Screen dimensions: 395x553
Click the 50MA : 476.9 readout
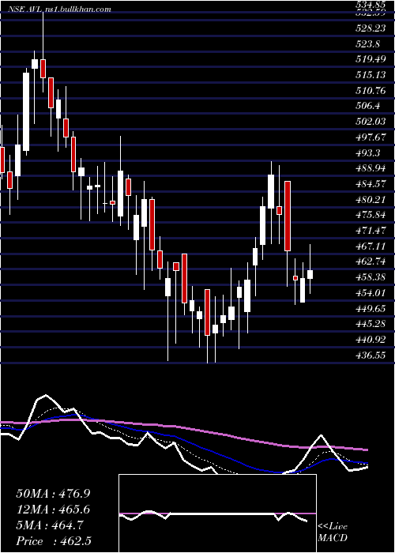click(53, 494)
